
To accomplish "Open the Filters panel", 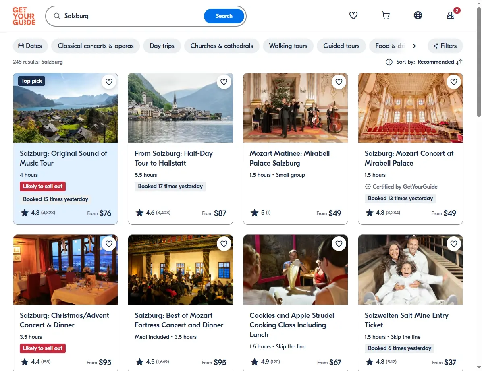I will coord(445,46).
